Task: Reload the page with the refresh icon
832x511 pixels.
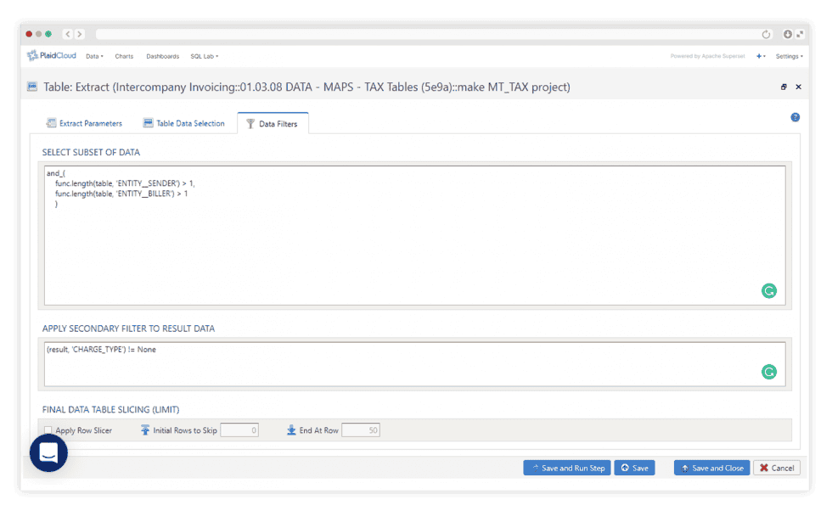Action: click(766, 35)
